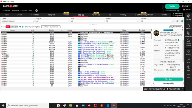Open File Explorer from the taskbar
The height and width of the screenshot is (108, 192).
pyautogui.click(x=71, y=106)
